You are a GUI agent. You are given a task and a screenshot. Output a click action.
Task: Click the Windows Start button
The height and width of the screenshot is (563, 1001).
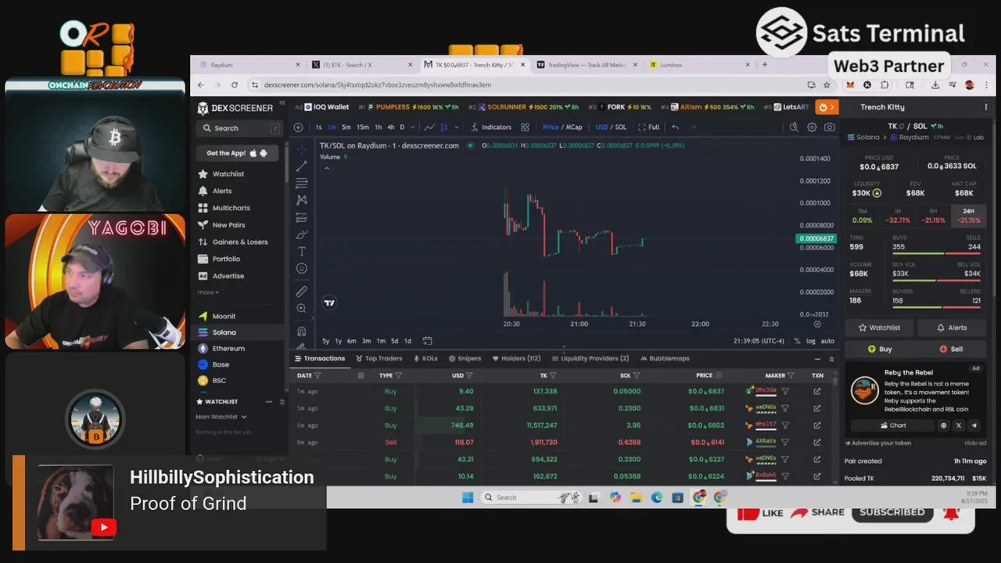click(x=468, y=497)
